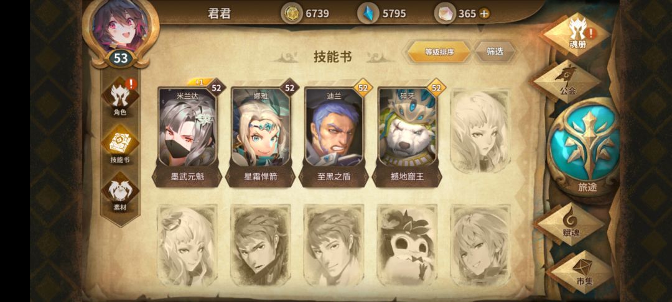Tap the 旅途 journey emblem
Screen dimensions: 672x302
pos(587,147)
